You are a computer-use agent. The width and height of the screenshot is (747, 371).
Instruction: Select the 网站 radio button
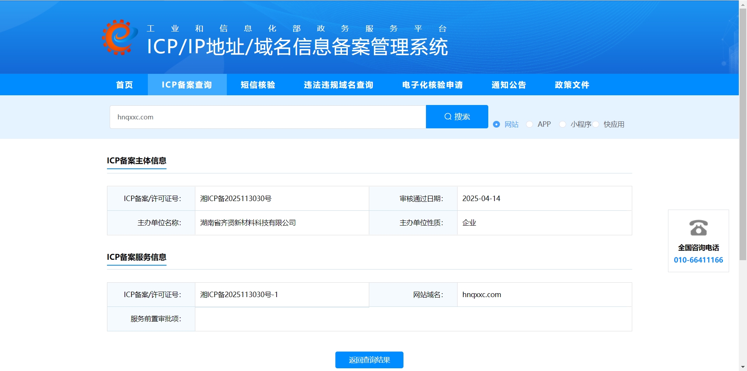(x=496, y=124)
